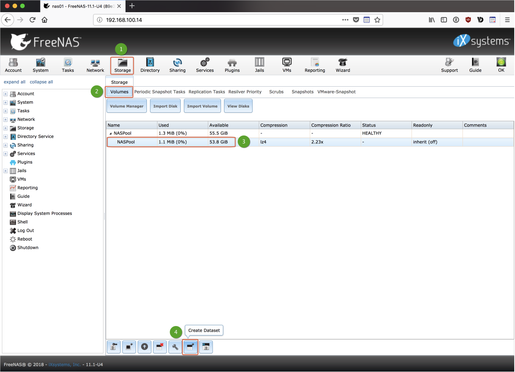Expand the Account tree node
This screenshot has width=515, height=372.
click(x=5, y=94)
